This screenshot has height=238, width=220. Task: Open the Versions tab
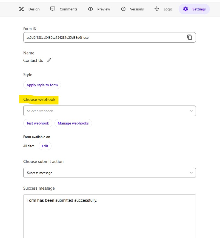click(x=132, y=9)
